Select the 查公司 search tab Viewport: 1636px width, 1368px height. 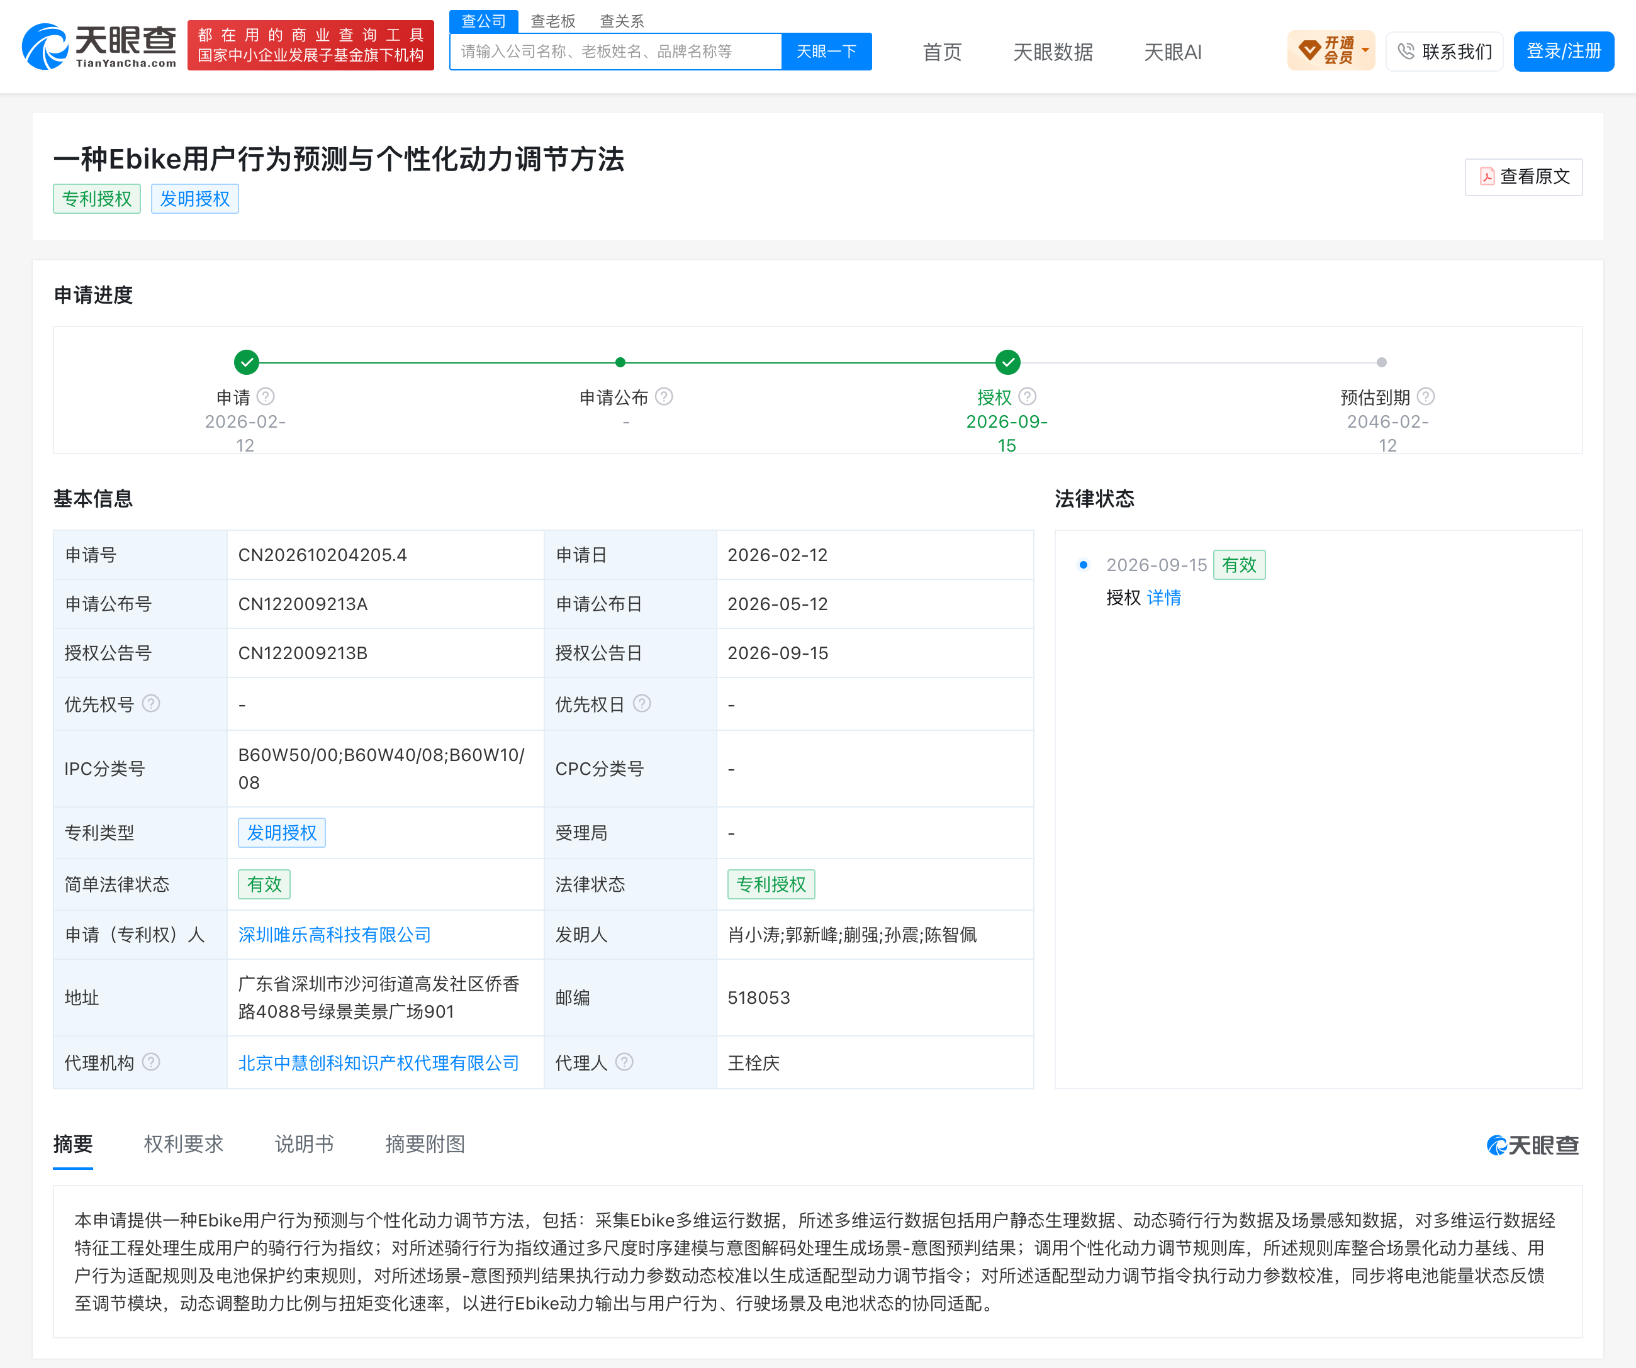pos(484,21)
